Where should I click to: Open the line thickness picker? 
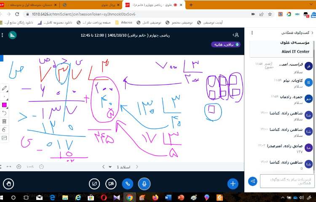click(x=5, y=97)
